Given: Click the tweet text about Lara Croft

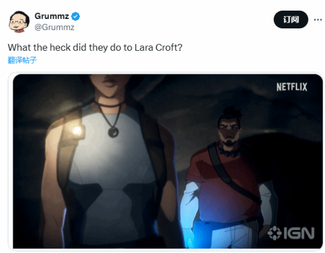Looking at the screenshot, I should [95, 47].
